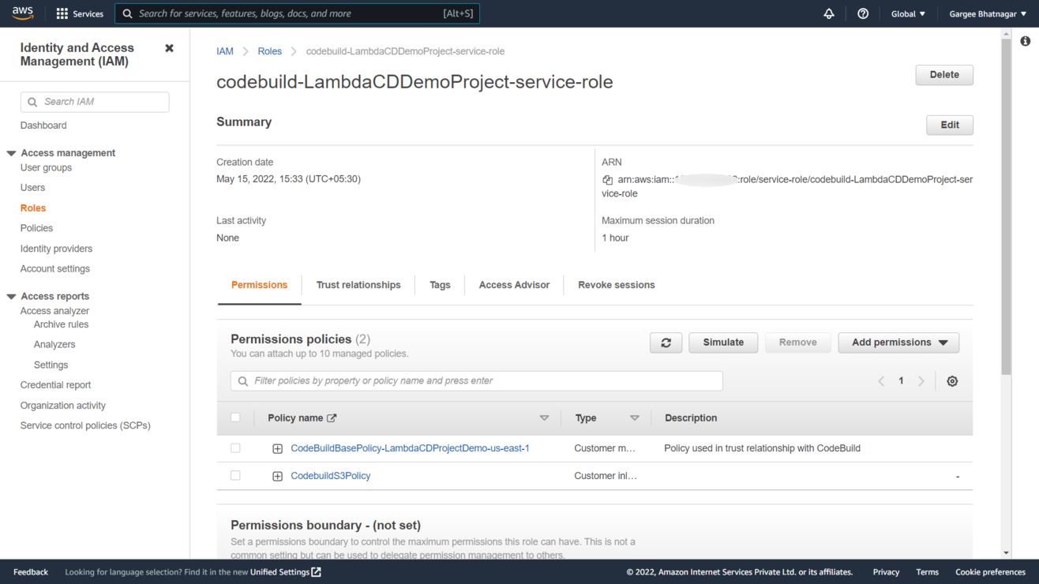Open the Services menu grid icon
The image size is (1039, 584).
[x=61, y=13]
